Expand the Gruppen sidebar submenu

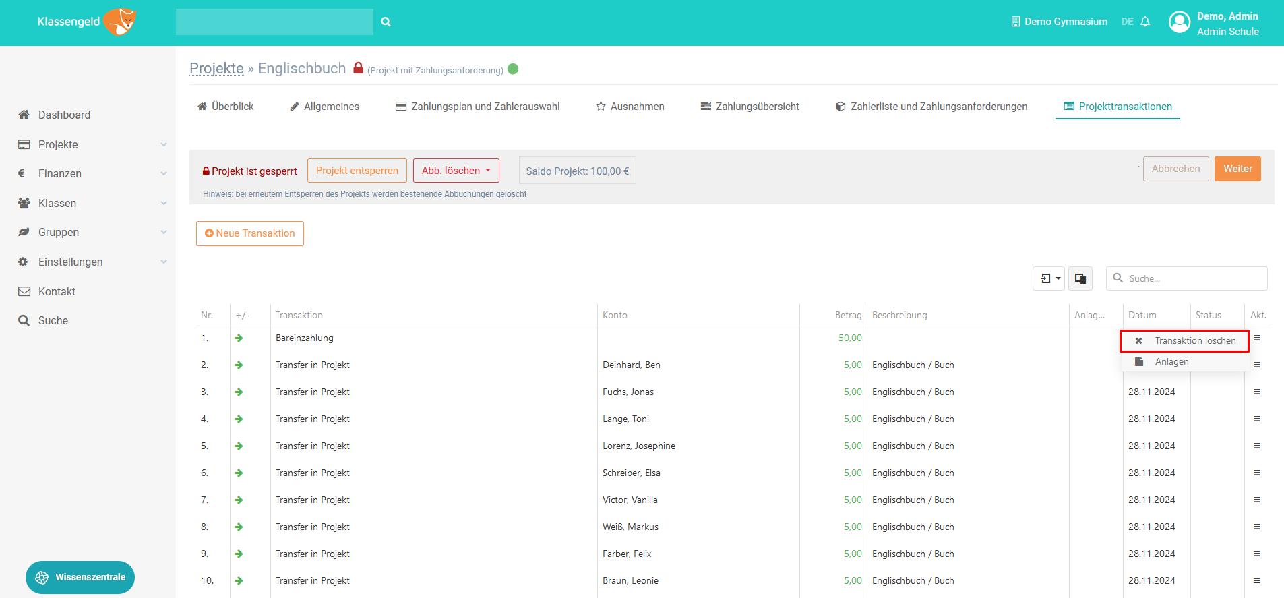coord(164,232)
